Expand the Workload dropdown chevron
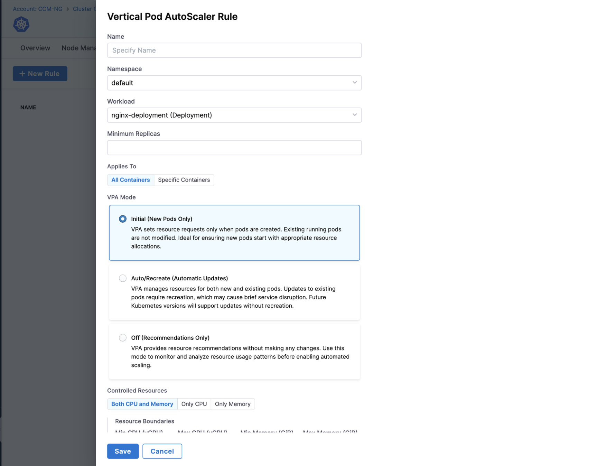 tap(354, 115)
